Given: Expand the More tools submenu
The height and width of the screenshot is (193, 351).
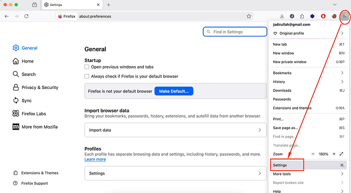Looking at the screenshot, I should pos(309,174).
